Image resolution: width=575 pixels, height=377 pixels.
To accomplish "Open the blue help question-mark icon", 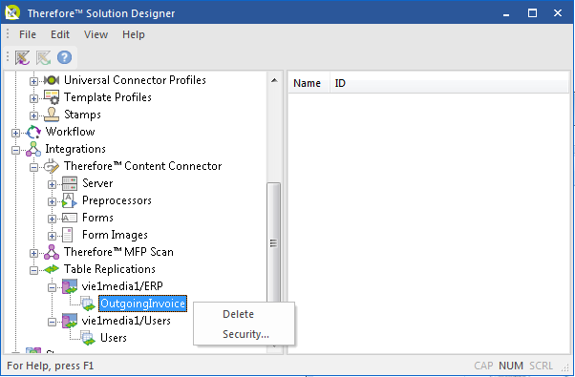I will pyautogui.click(x=64, y=57).
